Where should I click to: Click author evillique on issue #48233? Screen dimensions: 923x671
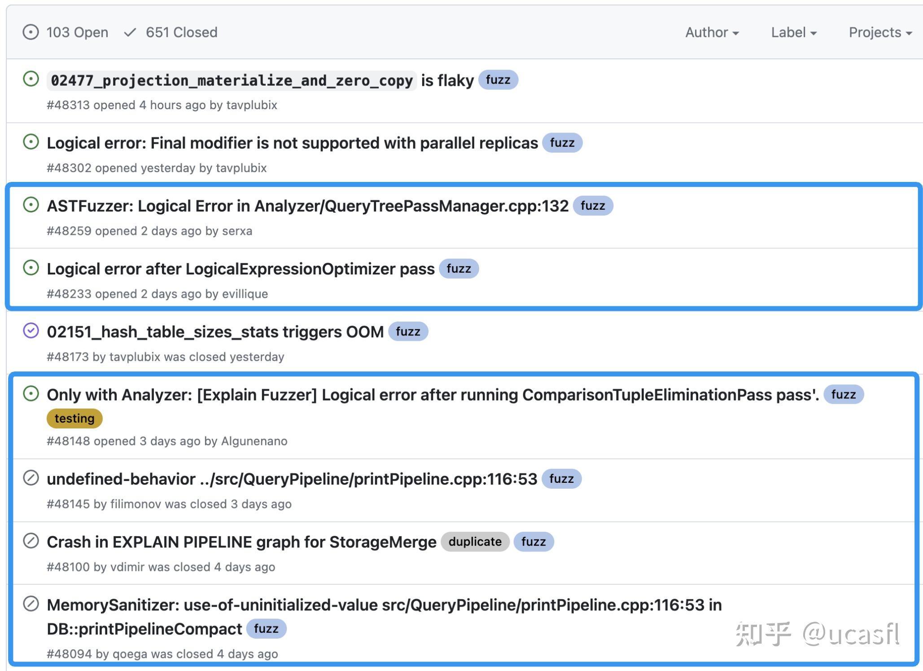[245, 294]
